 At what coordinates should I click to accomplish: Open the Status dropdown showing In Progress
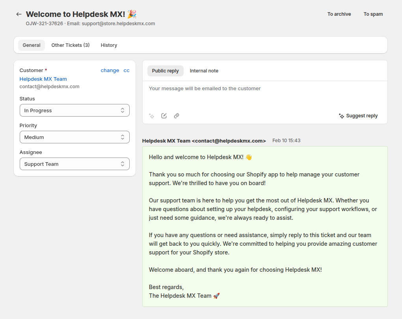pos(74,111)
